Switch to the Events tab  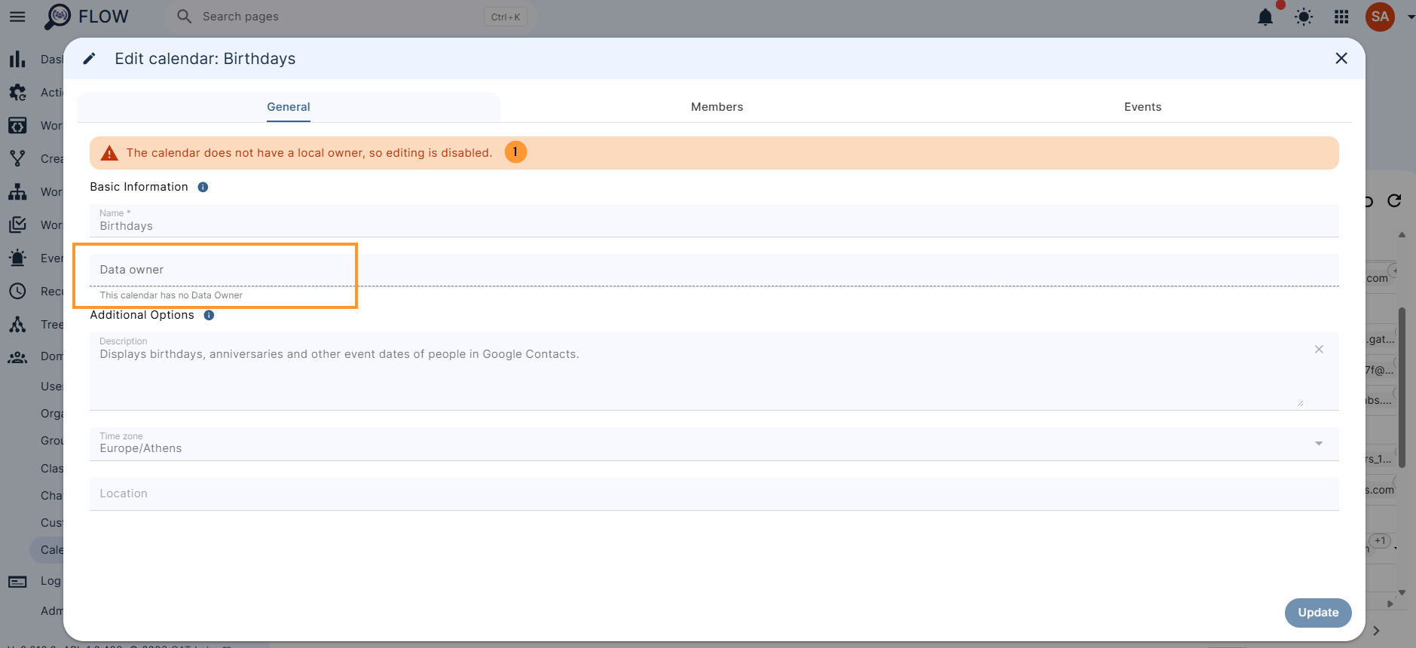[x=1142, y=107]
